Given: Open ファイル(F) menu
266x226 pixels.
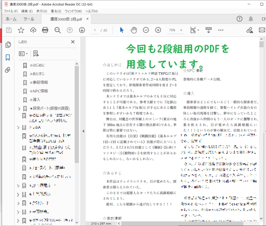Looking at the screenshot, I should pyautogui.click(x=11, y=11).
